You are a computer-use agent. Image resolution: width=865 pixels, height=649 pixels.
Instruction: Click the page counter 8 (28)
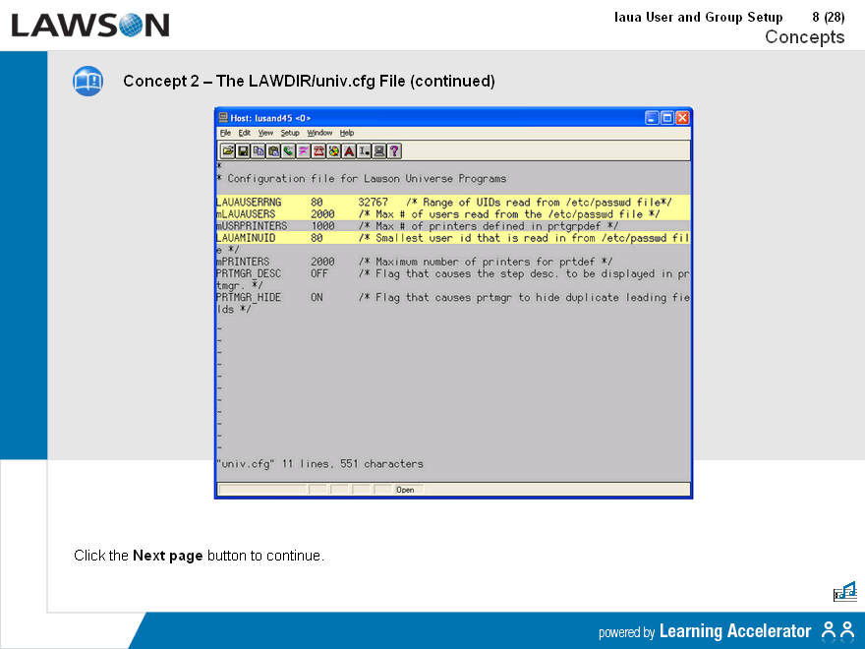pos(828,17)
